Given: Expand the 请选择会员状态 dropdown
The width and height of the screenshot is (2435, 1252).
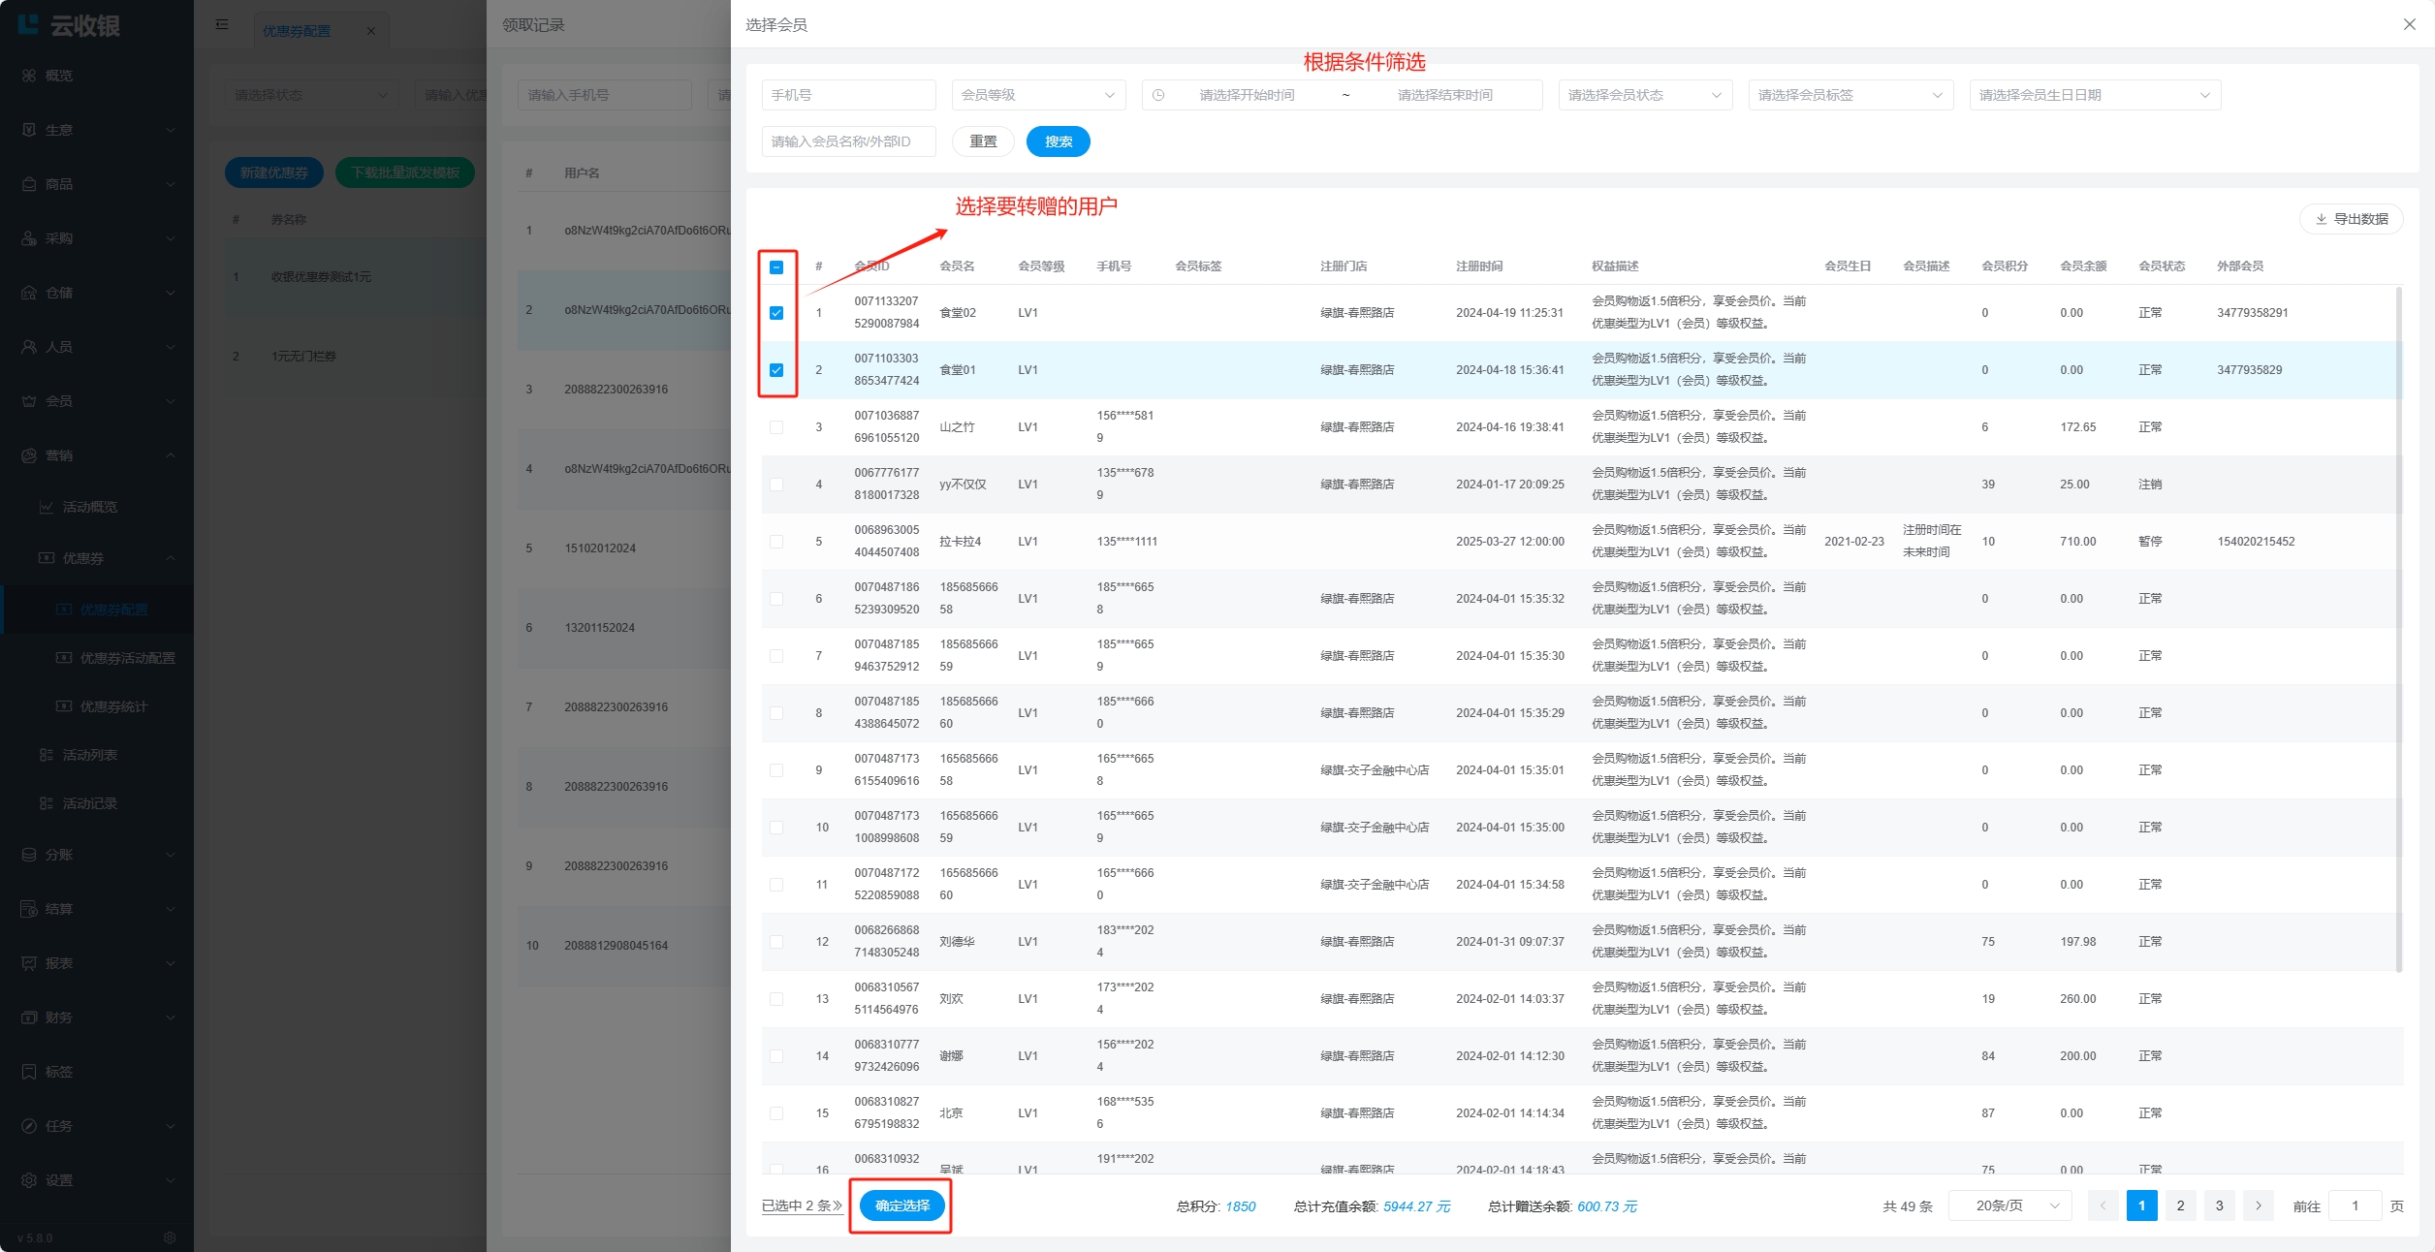Looking at the screenshot, I should point(1644,95).
